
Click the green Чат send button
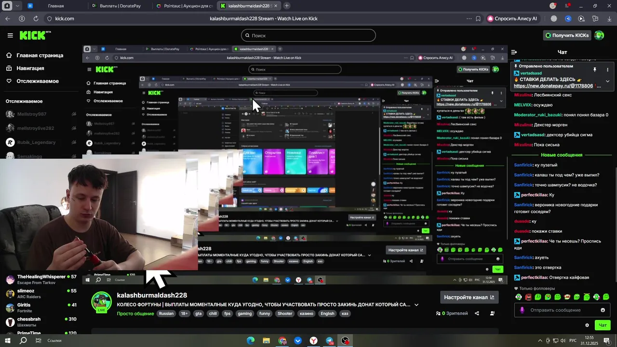pyautogui.click(x=603, y=325)
